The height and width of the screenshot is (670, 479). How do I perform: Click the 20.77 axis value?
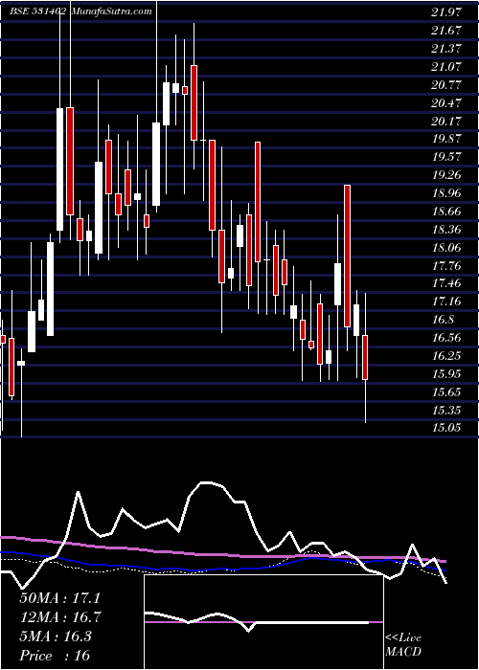click(446, 85)
